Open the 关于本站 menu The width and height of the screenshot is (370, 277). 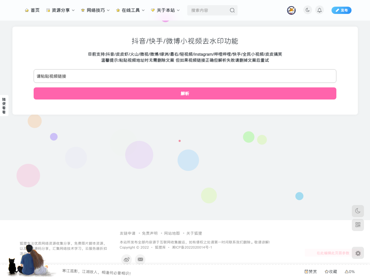(165, 10)
